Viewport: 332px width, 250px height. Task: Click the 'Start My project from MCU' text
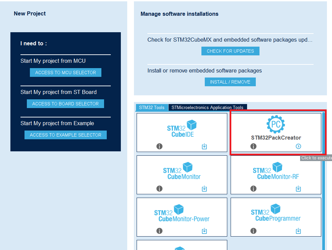coord(53,61)
